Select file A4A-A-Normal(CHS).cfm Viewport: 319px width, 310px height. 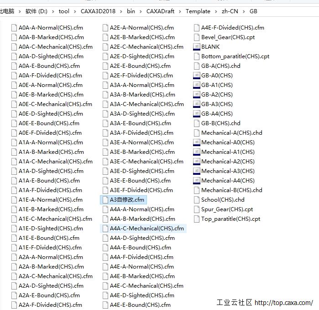click(x=139, y=209)
